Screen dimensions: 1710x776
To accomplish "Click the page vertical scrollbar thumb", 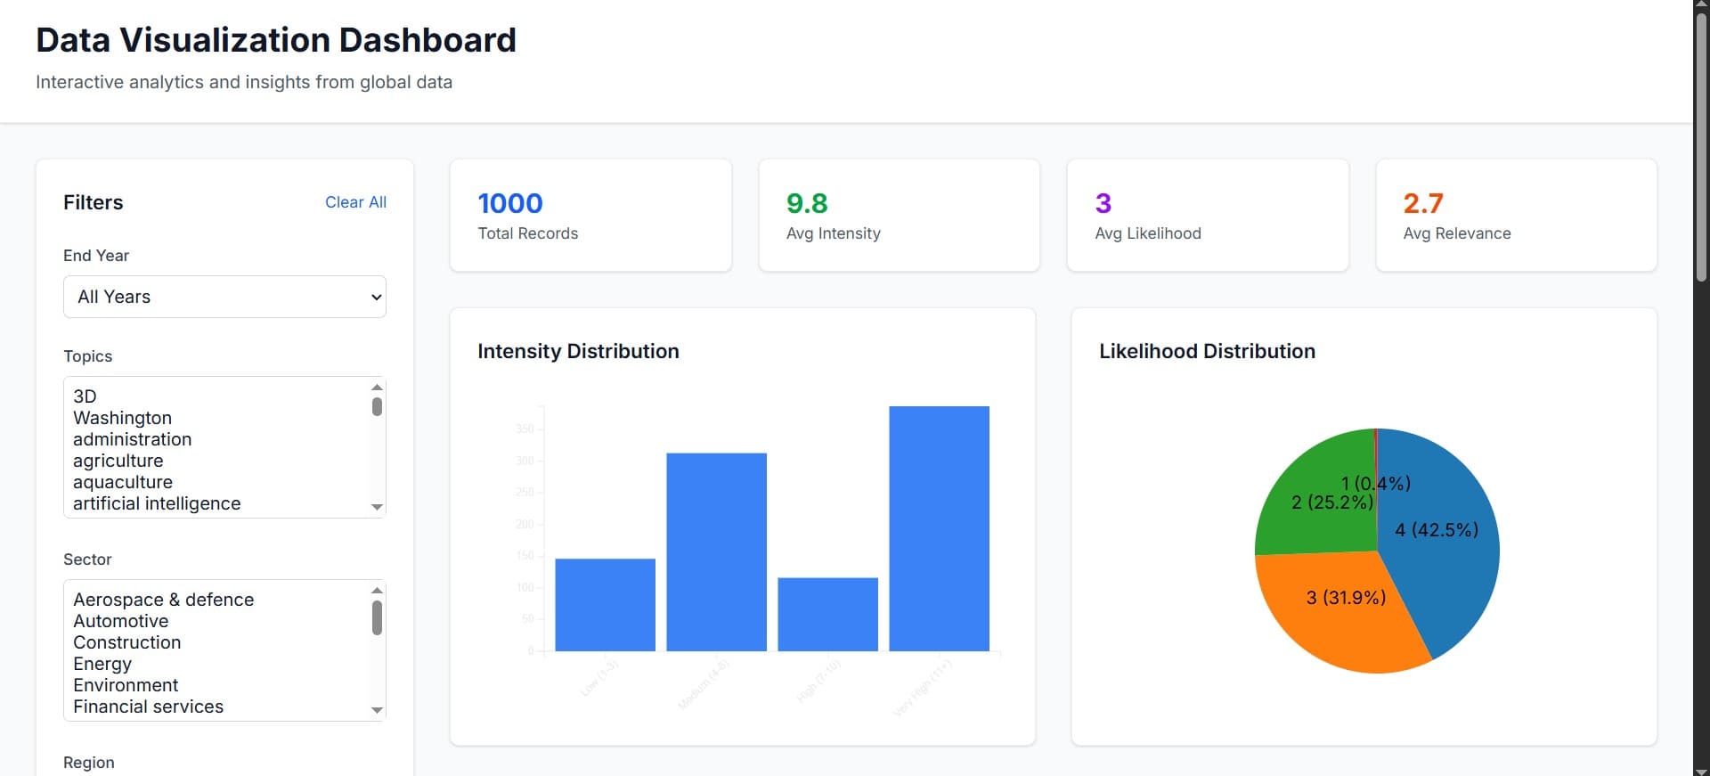I will [x=1701, y=147].
